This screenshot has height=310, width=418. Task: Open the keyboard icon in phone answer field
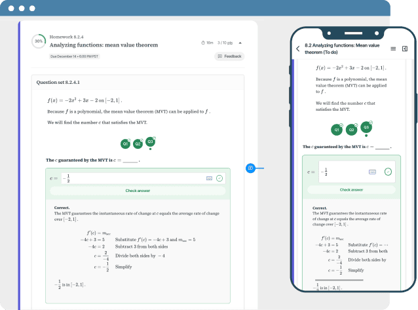(372, 172)
